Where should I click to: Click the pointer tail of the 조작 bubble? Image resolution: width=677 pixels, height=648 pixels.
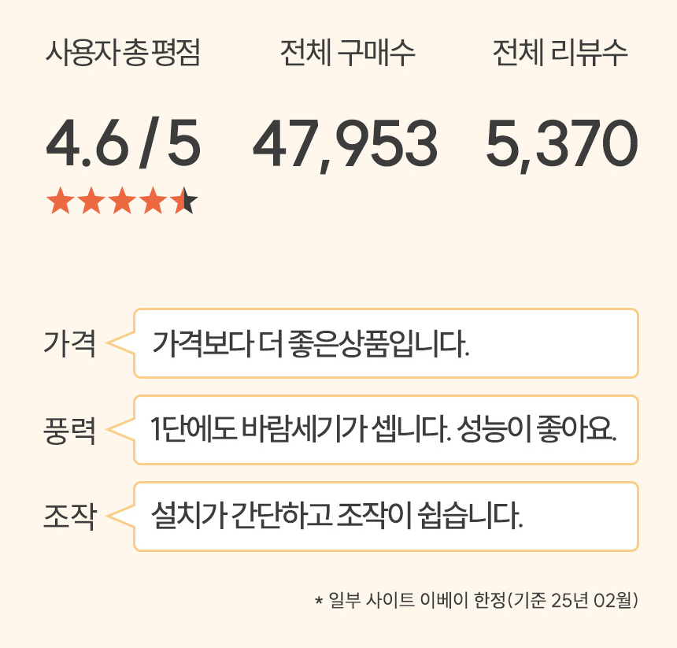tap(120, 517)
